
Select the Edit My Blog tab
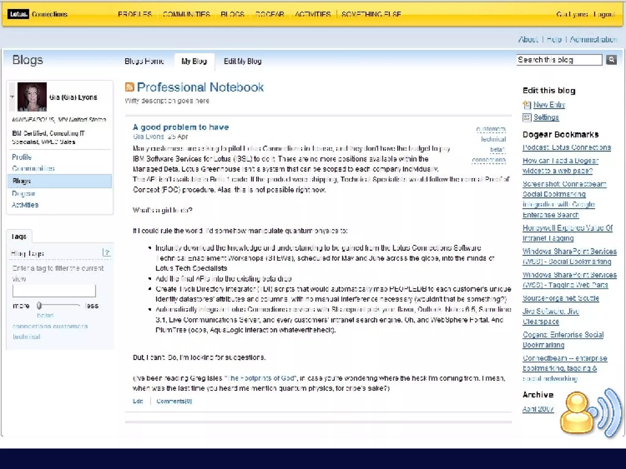pos(242,61)
